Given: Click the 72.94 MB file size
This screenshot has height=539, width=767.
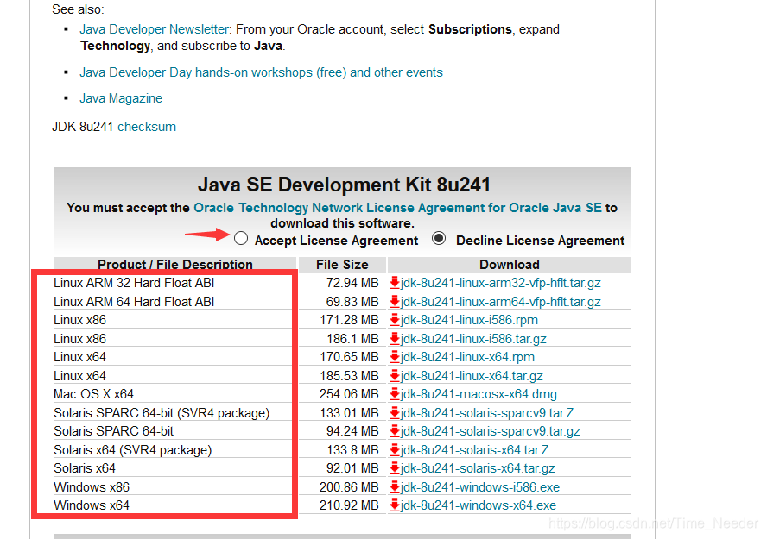Looking at the screenshot, I should [x=352, y=283].
